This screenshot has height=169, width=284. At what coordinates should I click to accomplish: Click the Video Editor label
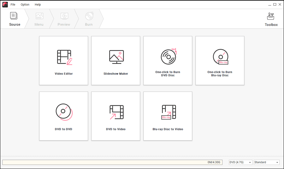pyautogui.click(x=64, y=74)
